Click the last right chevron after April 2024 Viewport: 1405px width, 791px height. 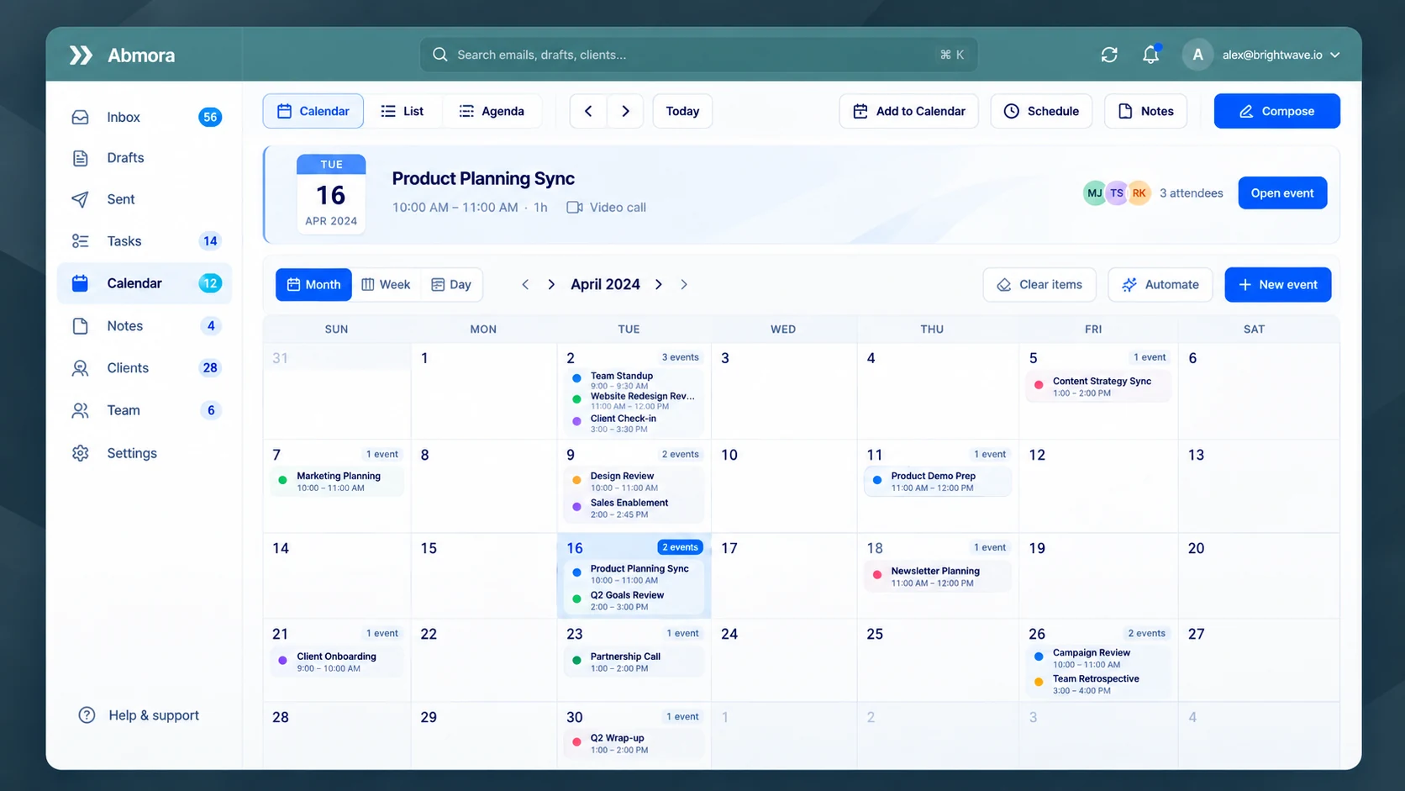point(684,285)
